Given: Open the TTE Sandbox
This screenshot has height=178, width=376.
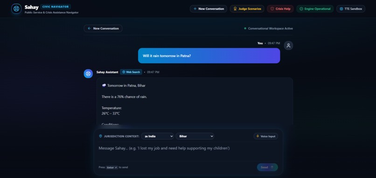Looking at the screenshot, I should 351,9.
